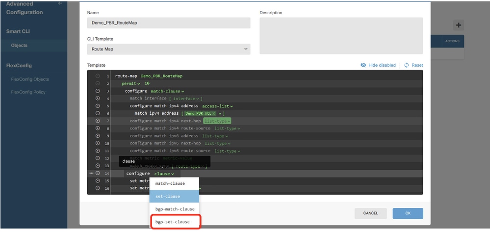Confirm with the OK button

point(408,213)
